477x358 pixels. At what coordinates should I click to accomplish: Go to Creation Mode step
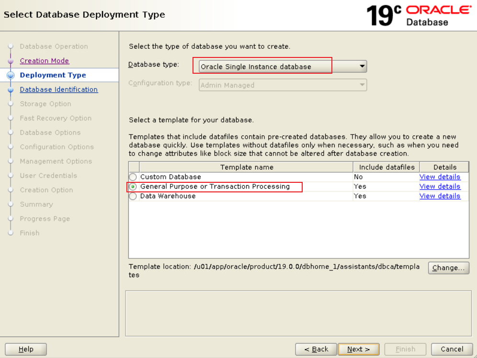point(45,61)
